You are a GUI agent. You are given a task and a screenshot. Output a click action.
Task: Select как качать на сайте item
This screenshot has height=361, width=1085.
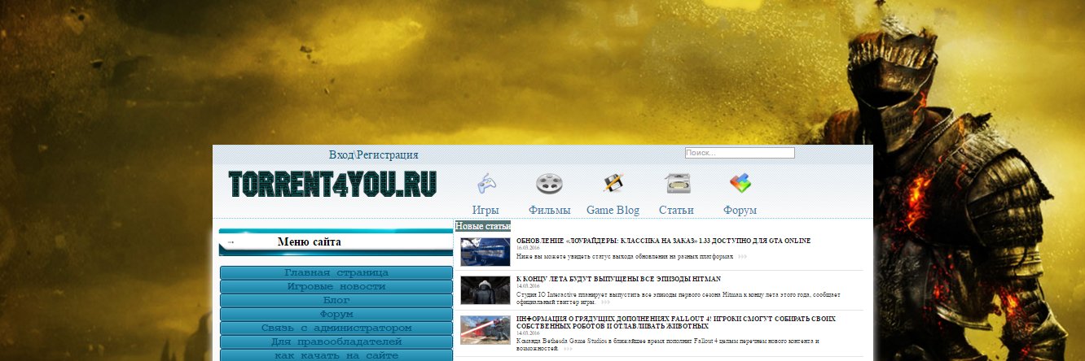coord(336,355)
